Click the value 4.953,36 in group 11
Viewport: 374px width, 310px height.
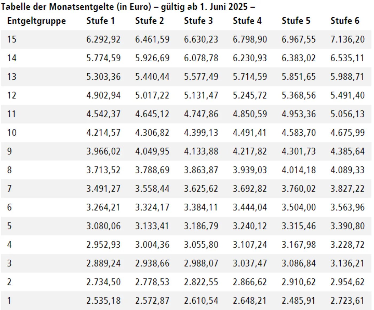click(299, 114)
